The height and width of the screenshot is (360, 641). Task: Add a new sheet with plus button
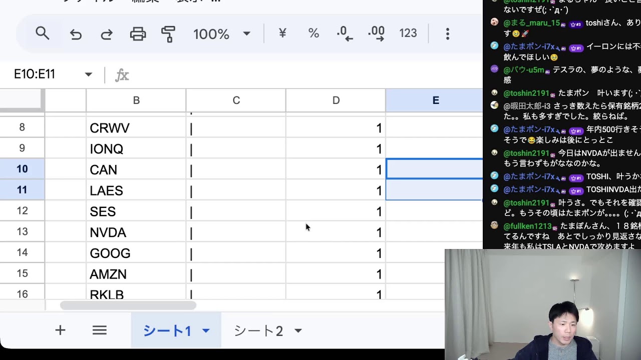pos(60,330)
